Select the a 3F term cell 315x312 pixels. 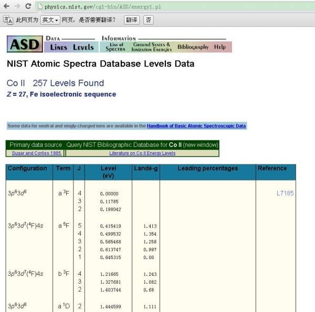pyautogui.click(x=64, y=193)
